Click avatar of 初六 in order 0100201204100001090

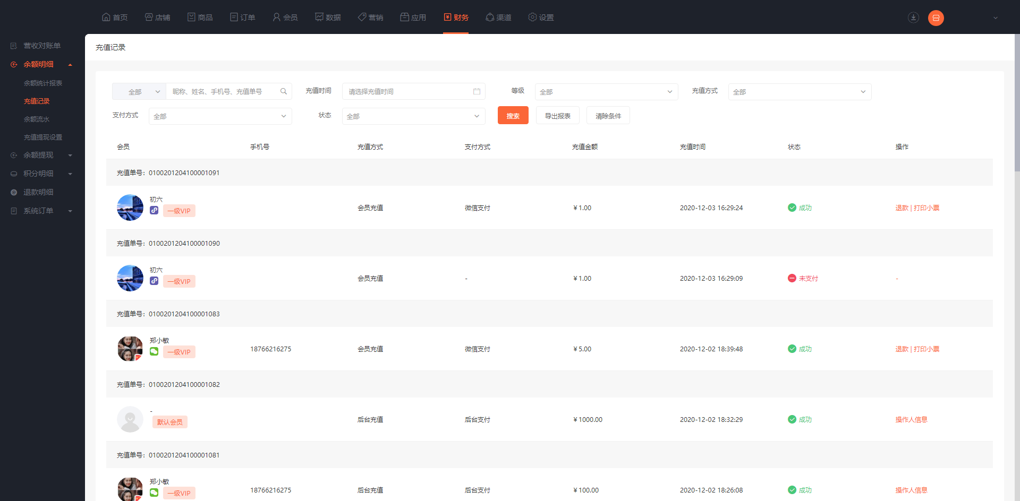point(130,278)
